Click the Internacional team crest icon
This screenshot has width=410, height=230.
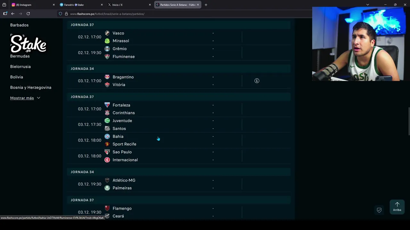pyautogui.click(x=107, y=160)
